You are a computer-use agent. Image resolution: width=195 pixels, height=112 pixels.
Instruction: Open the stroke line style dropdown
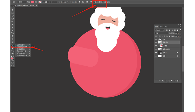[55, 2]
